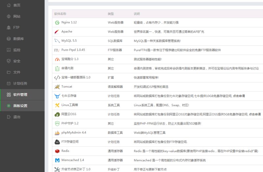Click the Apache feather icon

57,32
